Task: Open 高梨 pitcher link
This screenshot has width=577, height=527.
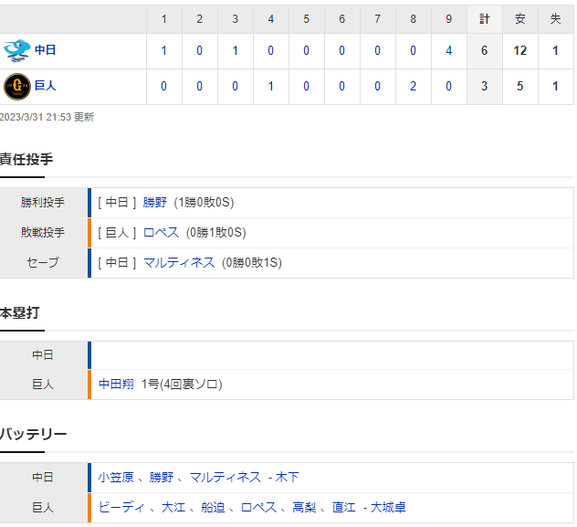Action: (304, 508)
